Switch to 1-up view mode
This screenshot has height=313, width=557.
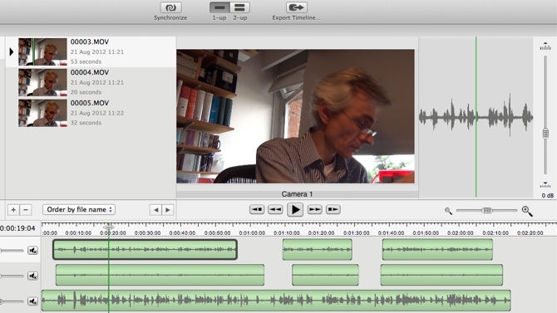[x=219, y=7]
